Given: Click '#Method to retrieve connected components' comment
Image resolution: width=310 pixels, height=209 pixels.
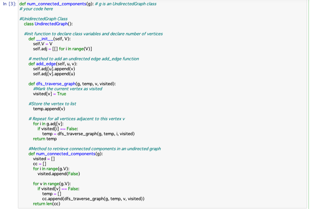Looking at the screenshot, I should [95, 149].
